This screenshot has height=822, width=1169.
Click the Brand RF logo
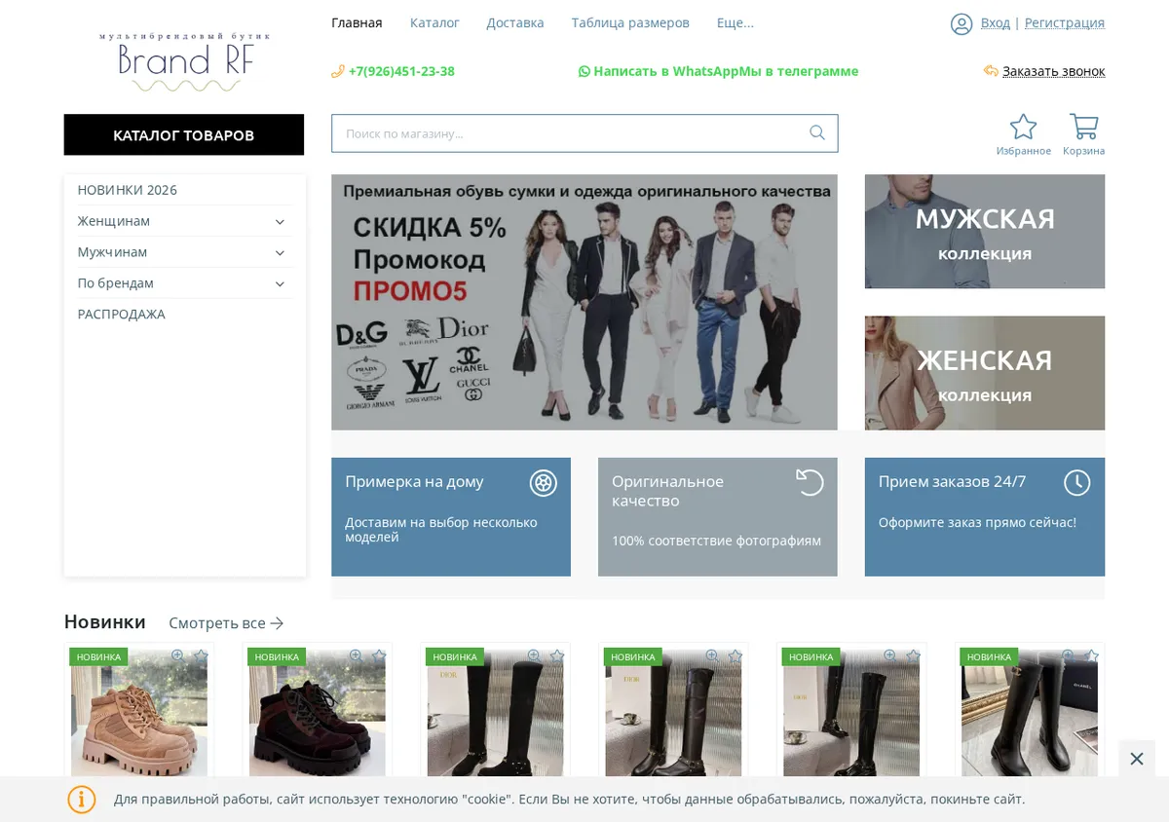[x=185, y=61]
